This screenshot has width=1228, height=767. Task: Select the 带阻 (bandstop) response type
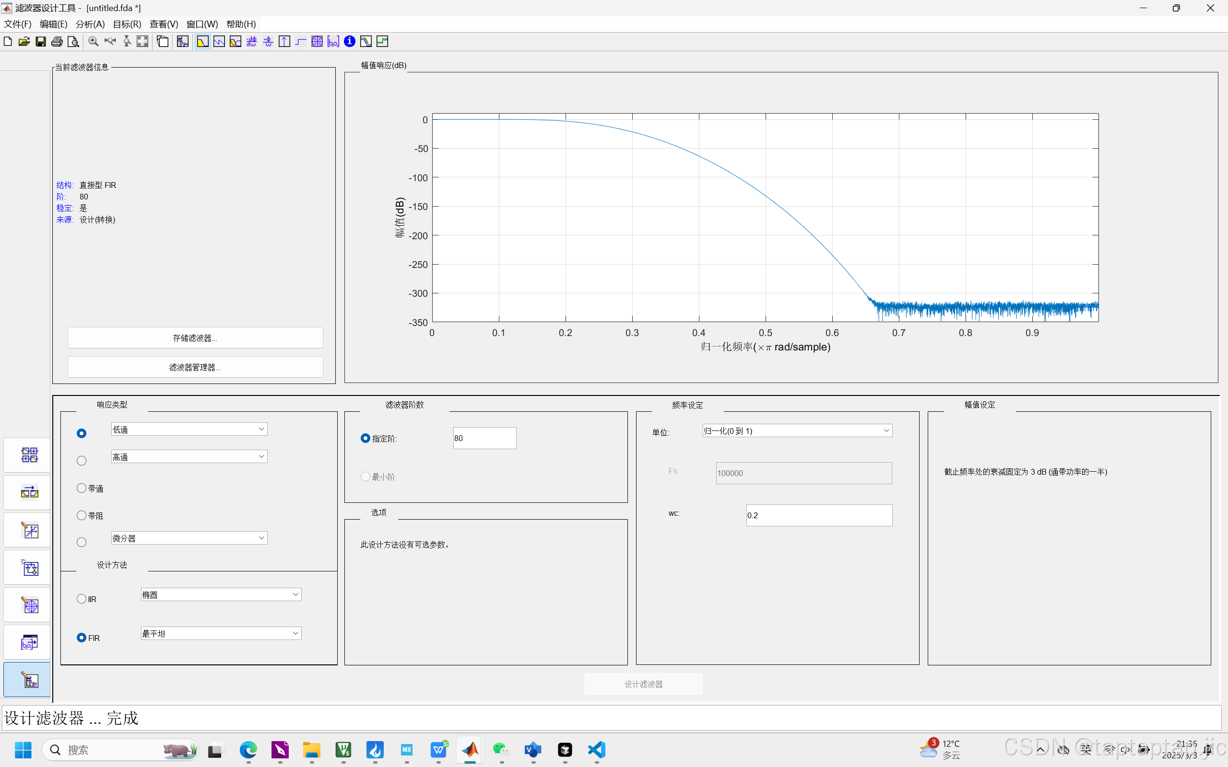[x=81, y=515]
